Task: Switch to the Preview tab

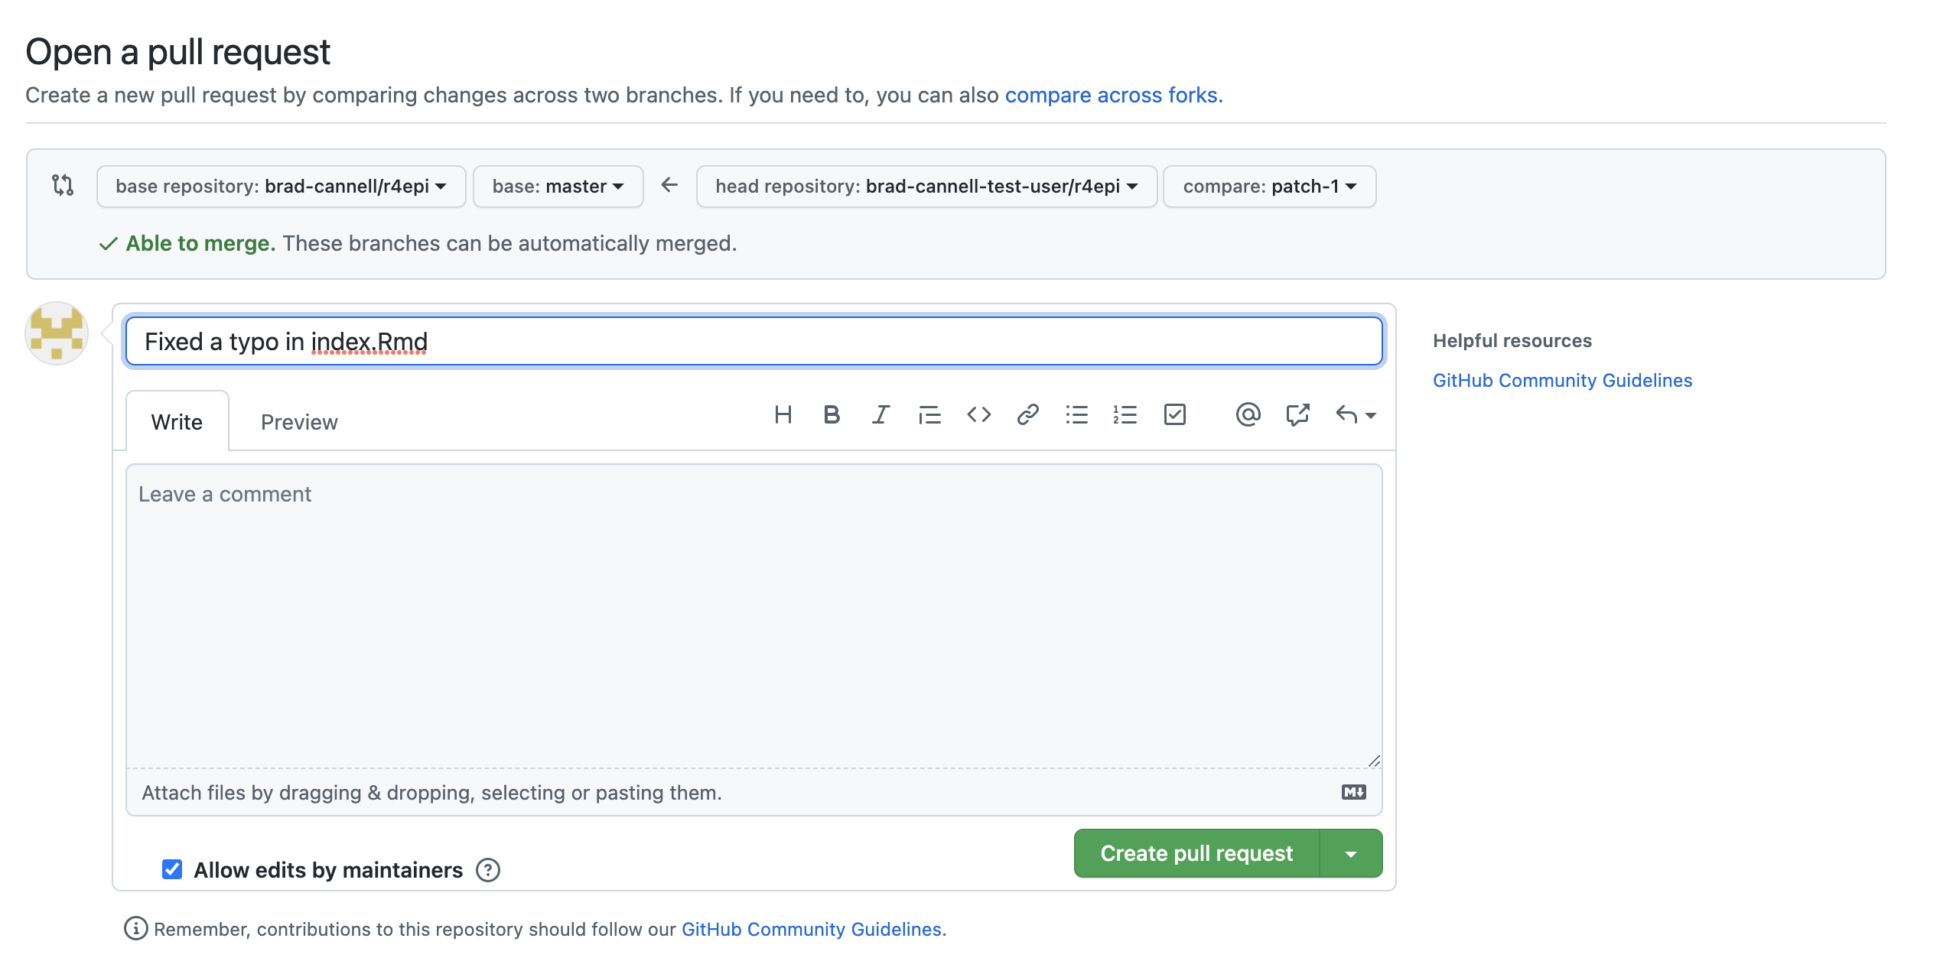Action: point(299,421)
